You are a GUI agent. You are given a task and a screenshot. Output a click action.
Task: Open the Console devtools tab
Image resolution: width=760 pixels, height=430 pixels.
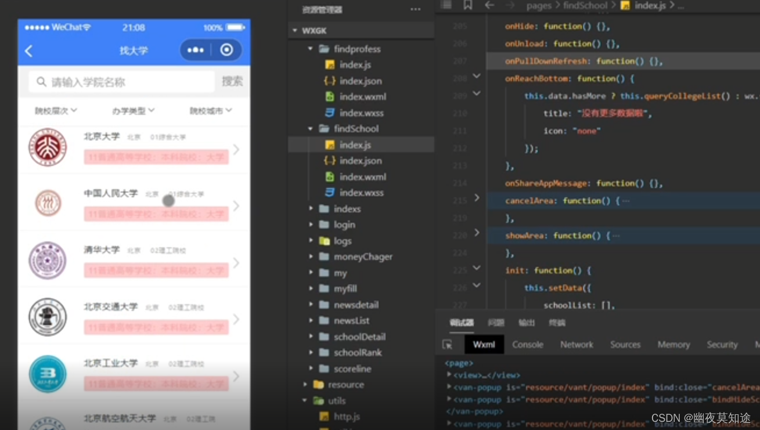click(x=528, y=345)
